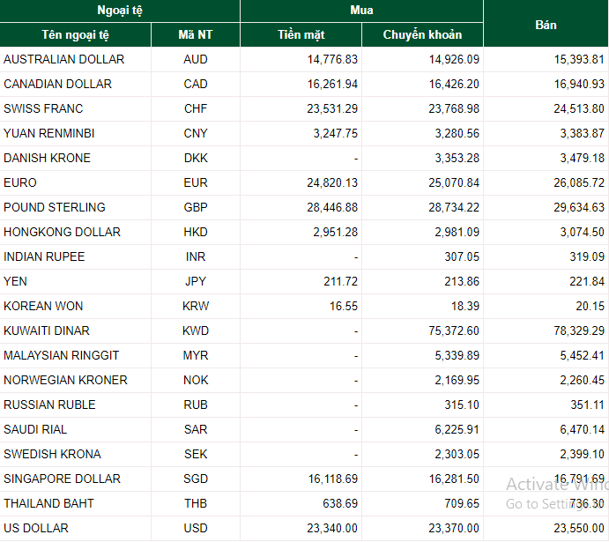Click the Tên ngoại tệ column header

(75, 35)
